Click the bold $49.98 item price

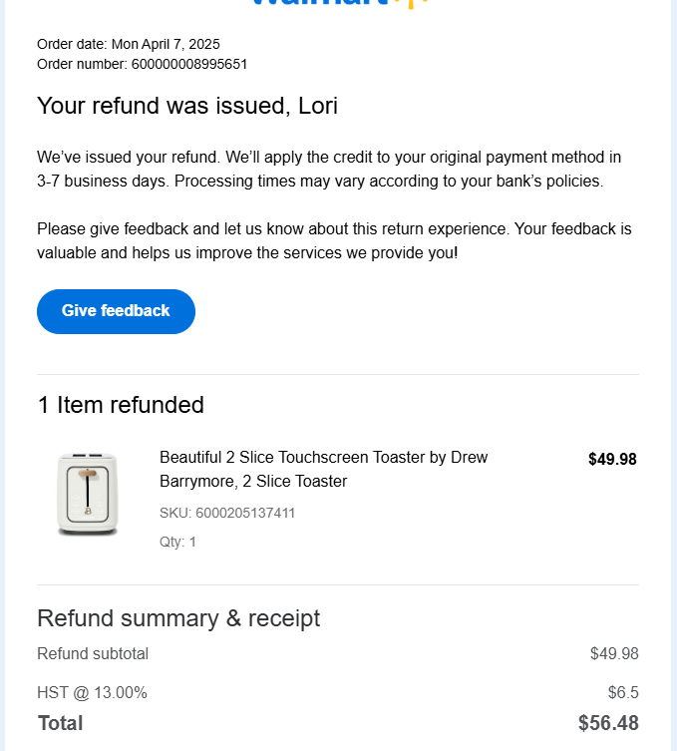pyautogui.click(x=611, y=459)
